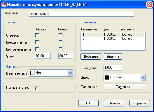Check Внутренние дуги box under Конец

pos(60,49)
